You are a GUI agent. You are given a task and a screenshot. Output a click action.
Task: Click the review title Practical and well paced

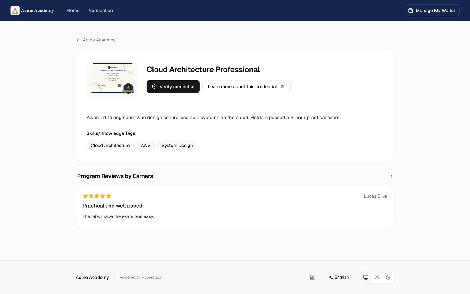coord(112,206)
